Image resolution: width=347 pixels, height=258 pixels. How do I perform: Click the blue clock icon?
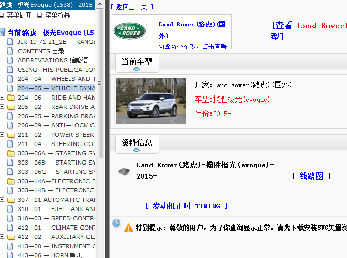(x=116, y=223)
